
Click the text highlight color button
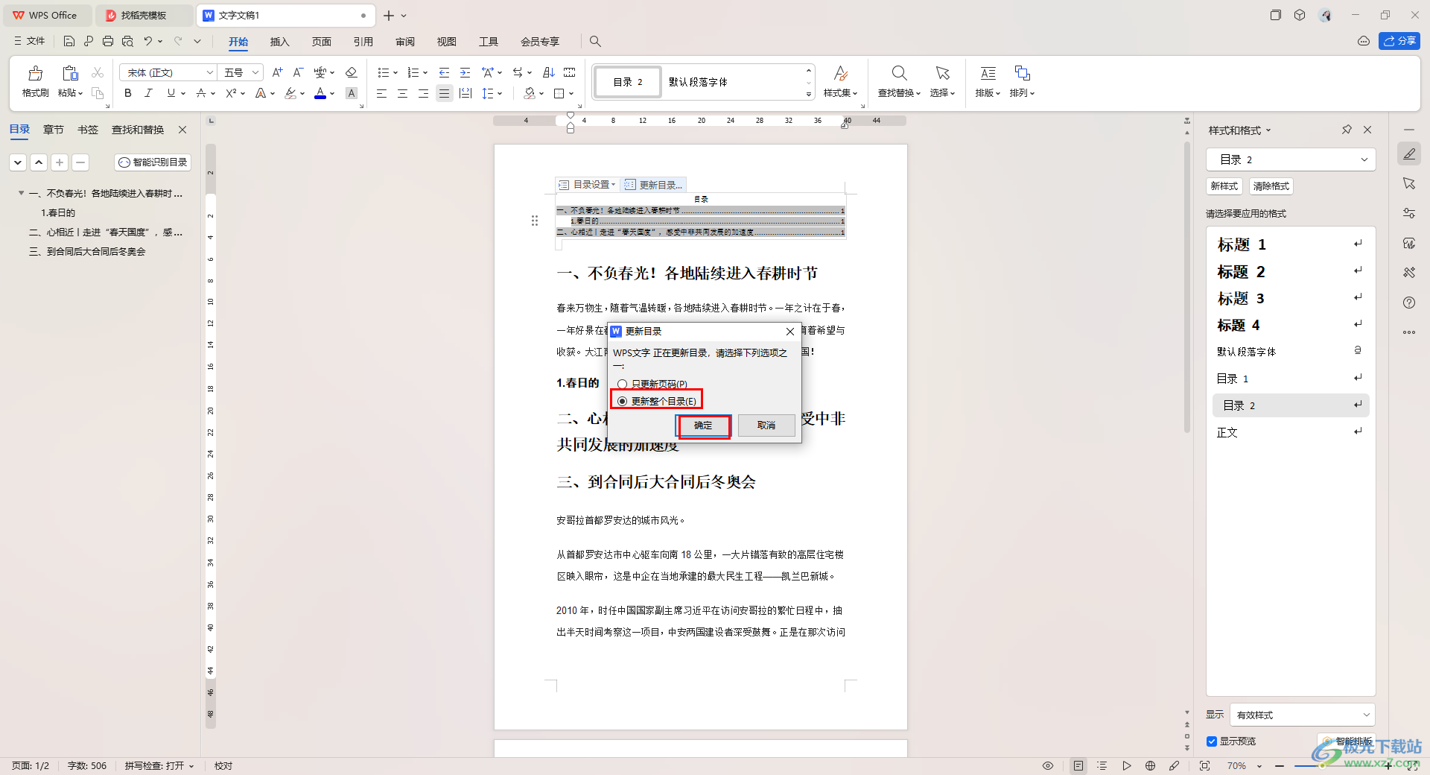tap(290, 93)
